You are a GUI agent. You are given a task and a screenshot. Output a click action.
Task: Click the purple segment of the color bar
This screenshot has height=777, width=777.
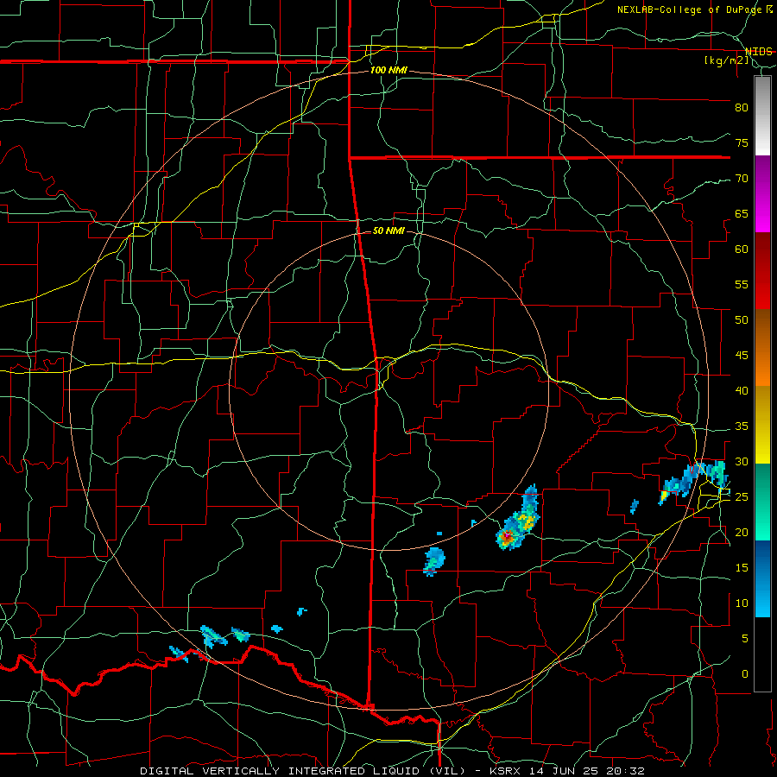tap(762, 176)
